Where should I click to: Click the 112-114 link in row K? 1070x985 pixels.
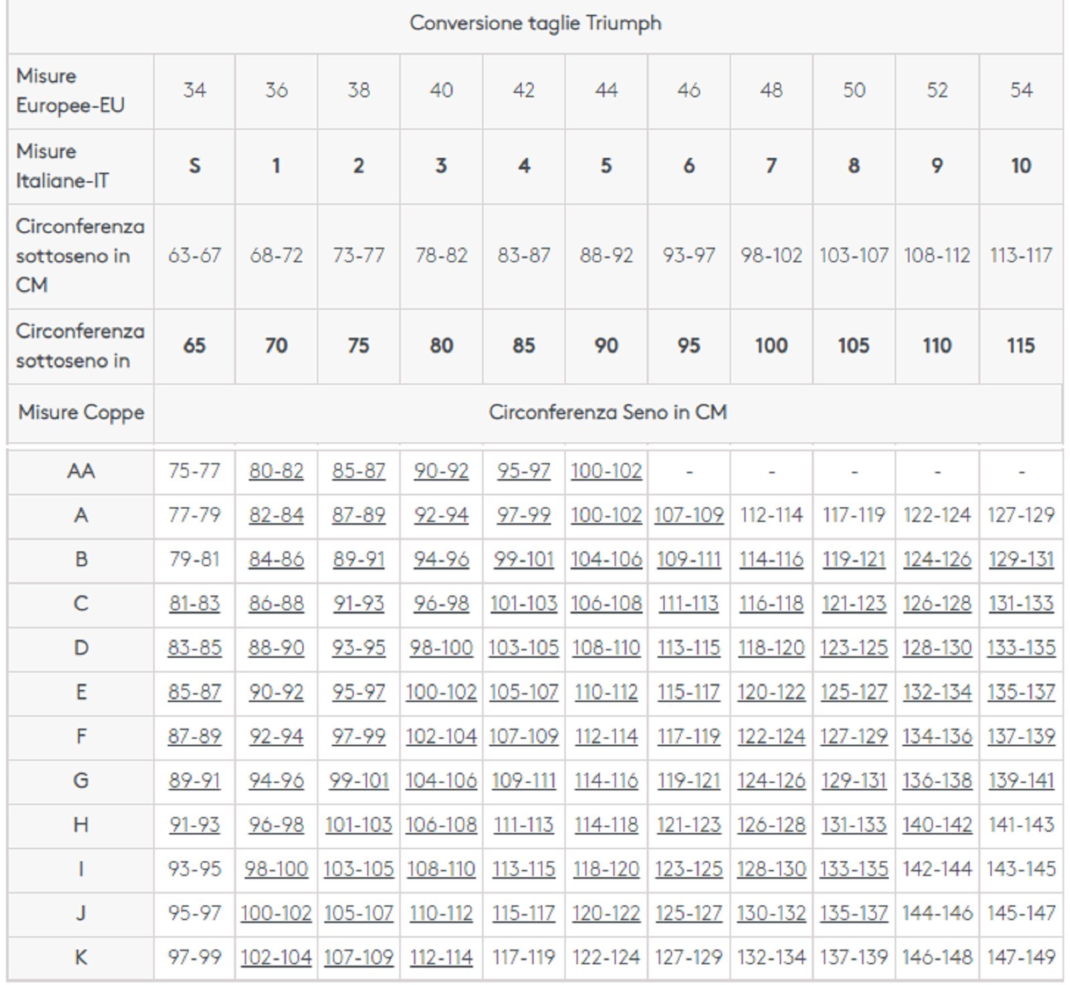(441, 957)
